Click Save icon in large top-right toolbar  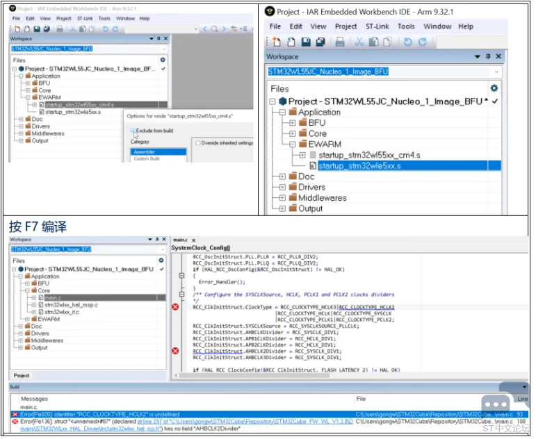[306, 42]
